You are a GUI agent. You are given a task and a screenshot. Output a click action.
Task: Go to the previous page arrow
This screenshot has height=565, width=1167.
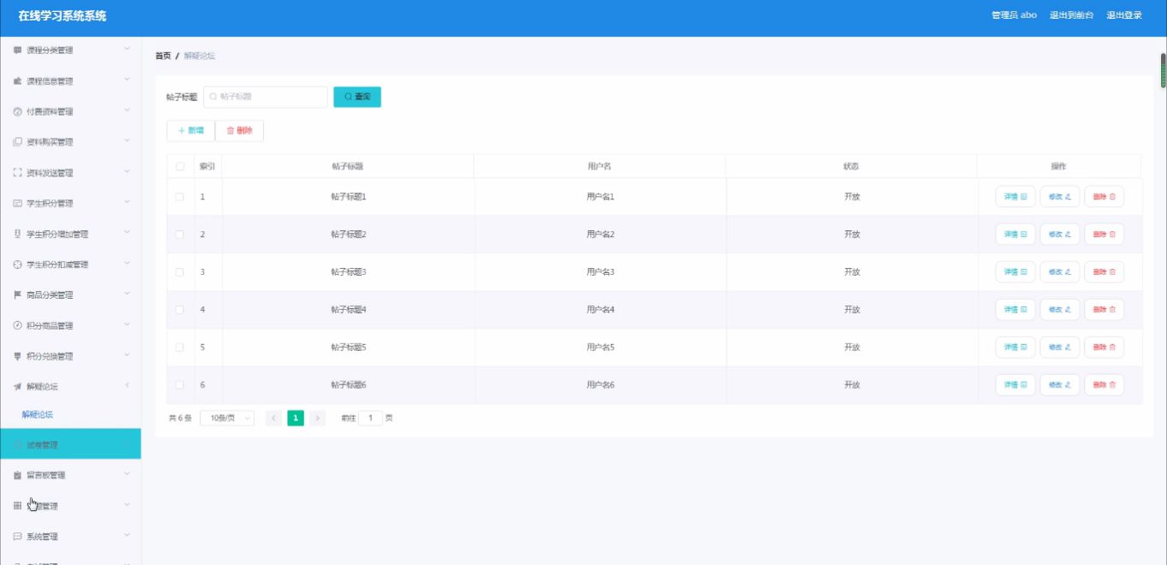273,419
